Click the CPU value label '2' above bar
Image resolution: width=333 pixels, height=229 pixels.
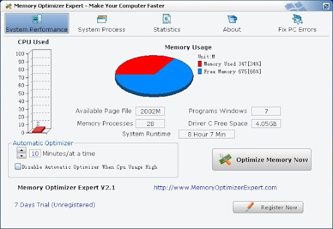38,123
